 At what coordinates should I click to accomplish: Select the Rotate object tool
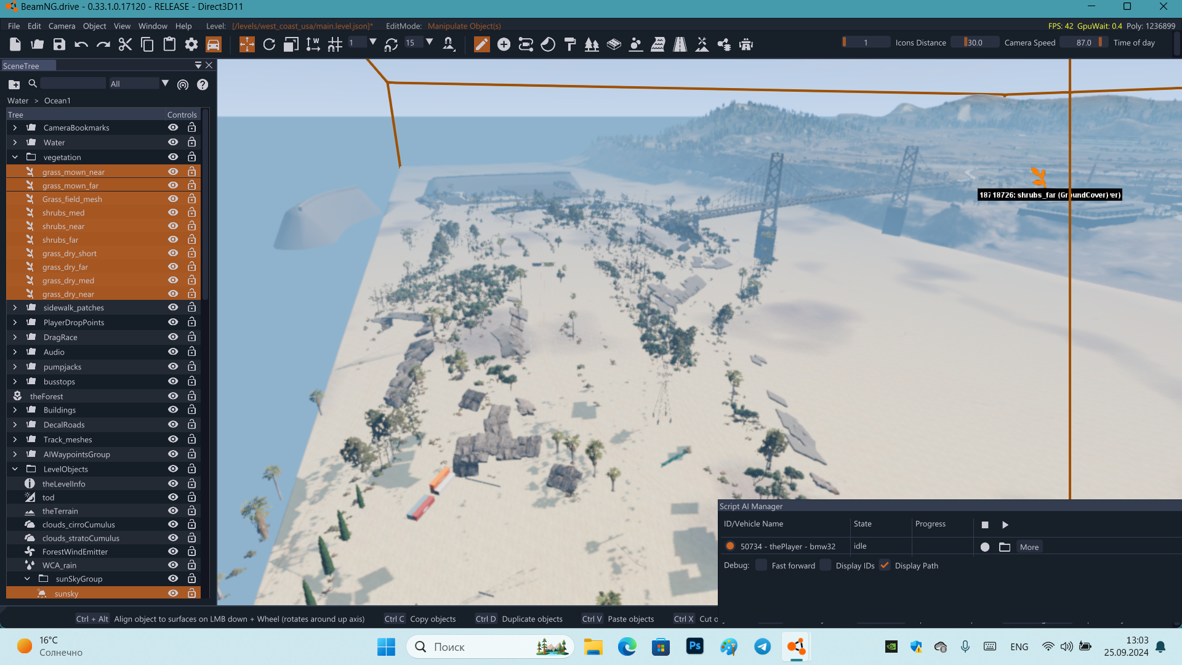tap(269, 44)
